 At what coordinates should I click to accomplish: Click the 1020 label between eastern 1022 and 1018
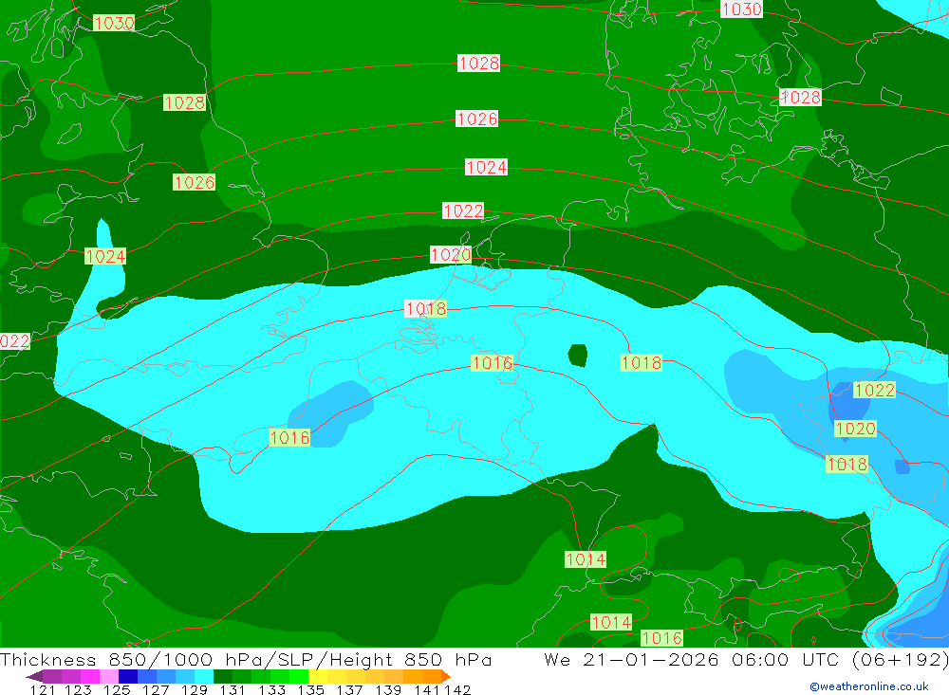tap(855, 429)
